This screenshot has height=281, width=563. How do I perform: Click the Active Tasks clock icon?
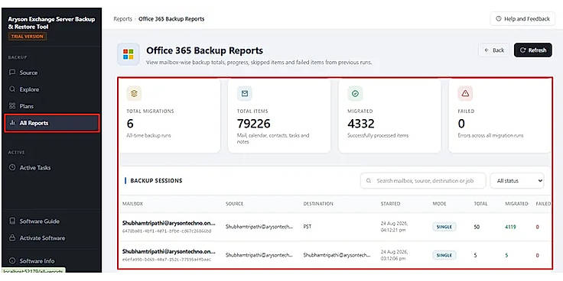[x=12, y=167]
